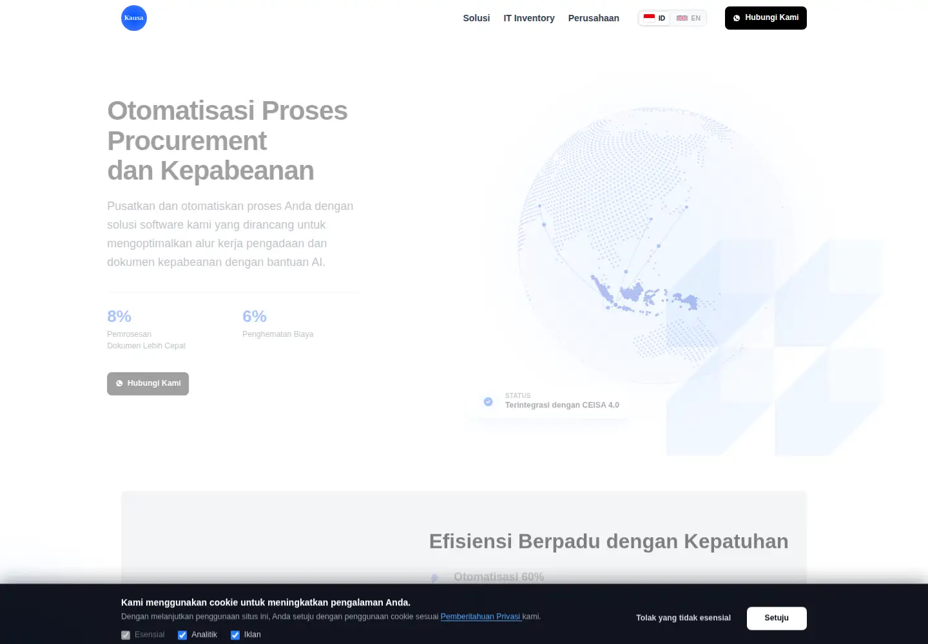Click the Indonesia globe illustration
Screen dimensions: 928x644
[655, 246]
